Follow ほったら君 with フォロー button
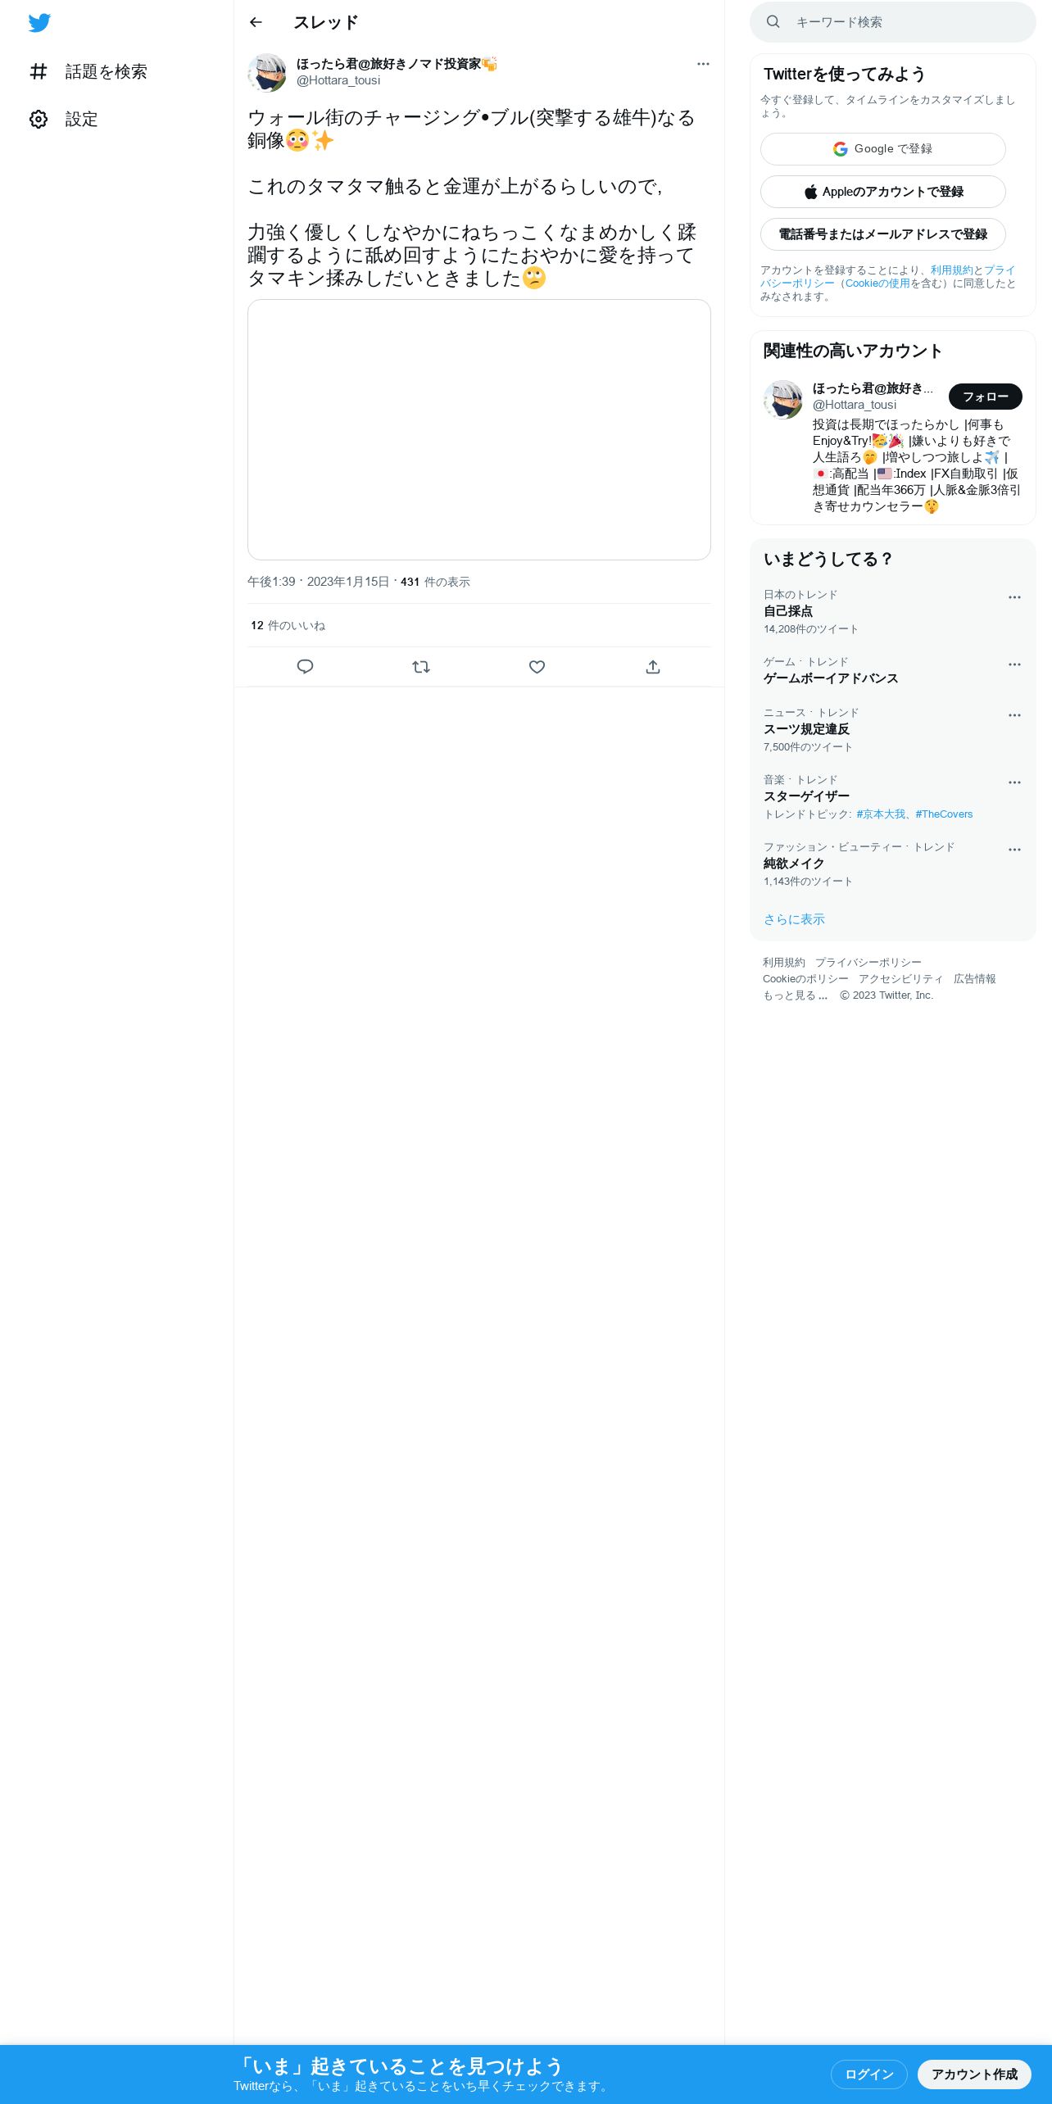1052x2104 pixels. pyautogui.click(x=986, y=397)
